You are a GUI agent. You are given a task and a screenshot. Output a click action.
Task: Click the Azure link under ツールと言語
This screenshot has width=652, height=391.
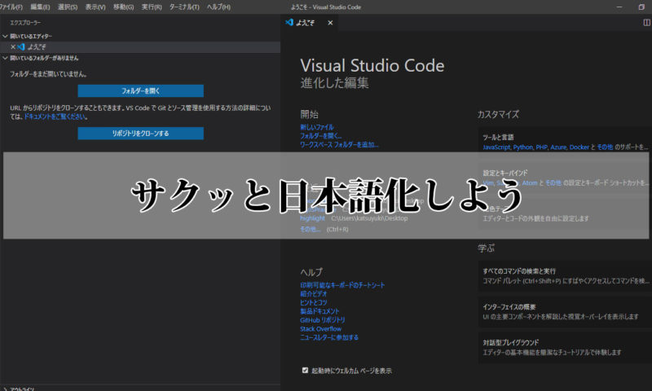[x=558, y=147]
